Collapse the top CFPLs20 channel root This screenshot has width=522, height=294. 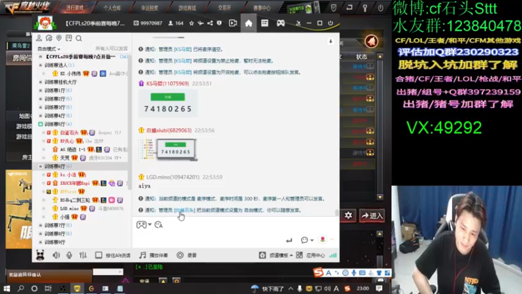tap(40, 57)
